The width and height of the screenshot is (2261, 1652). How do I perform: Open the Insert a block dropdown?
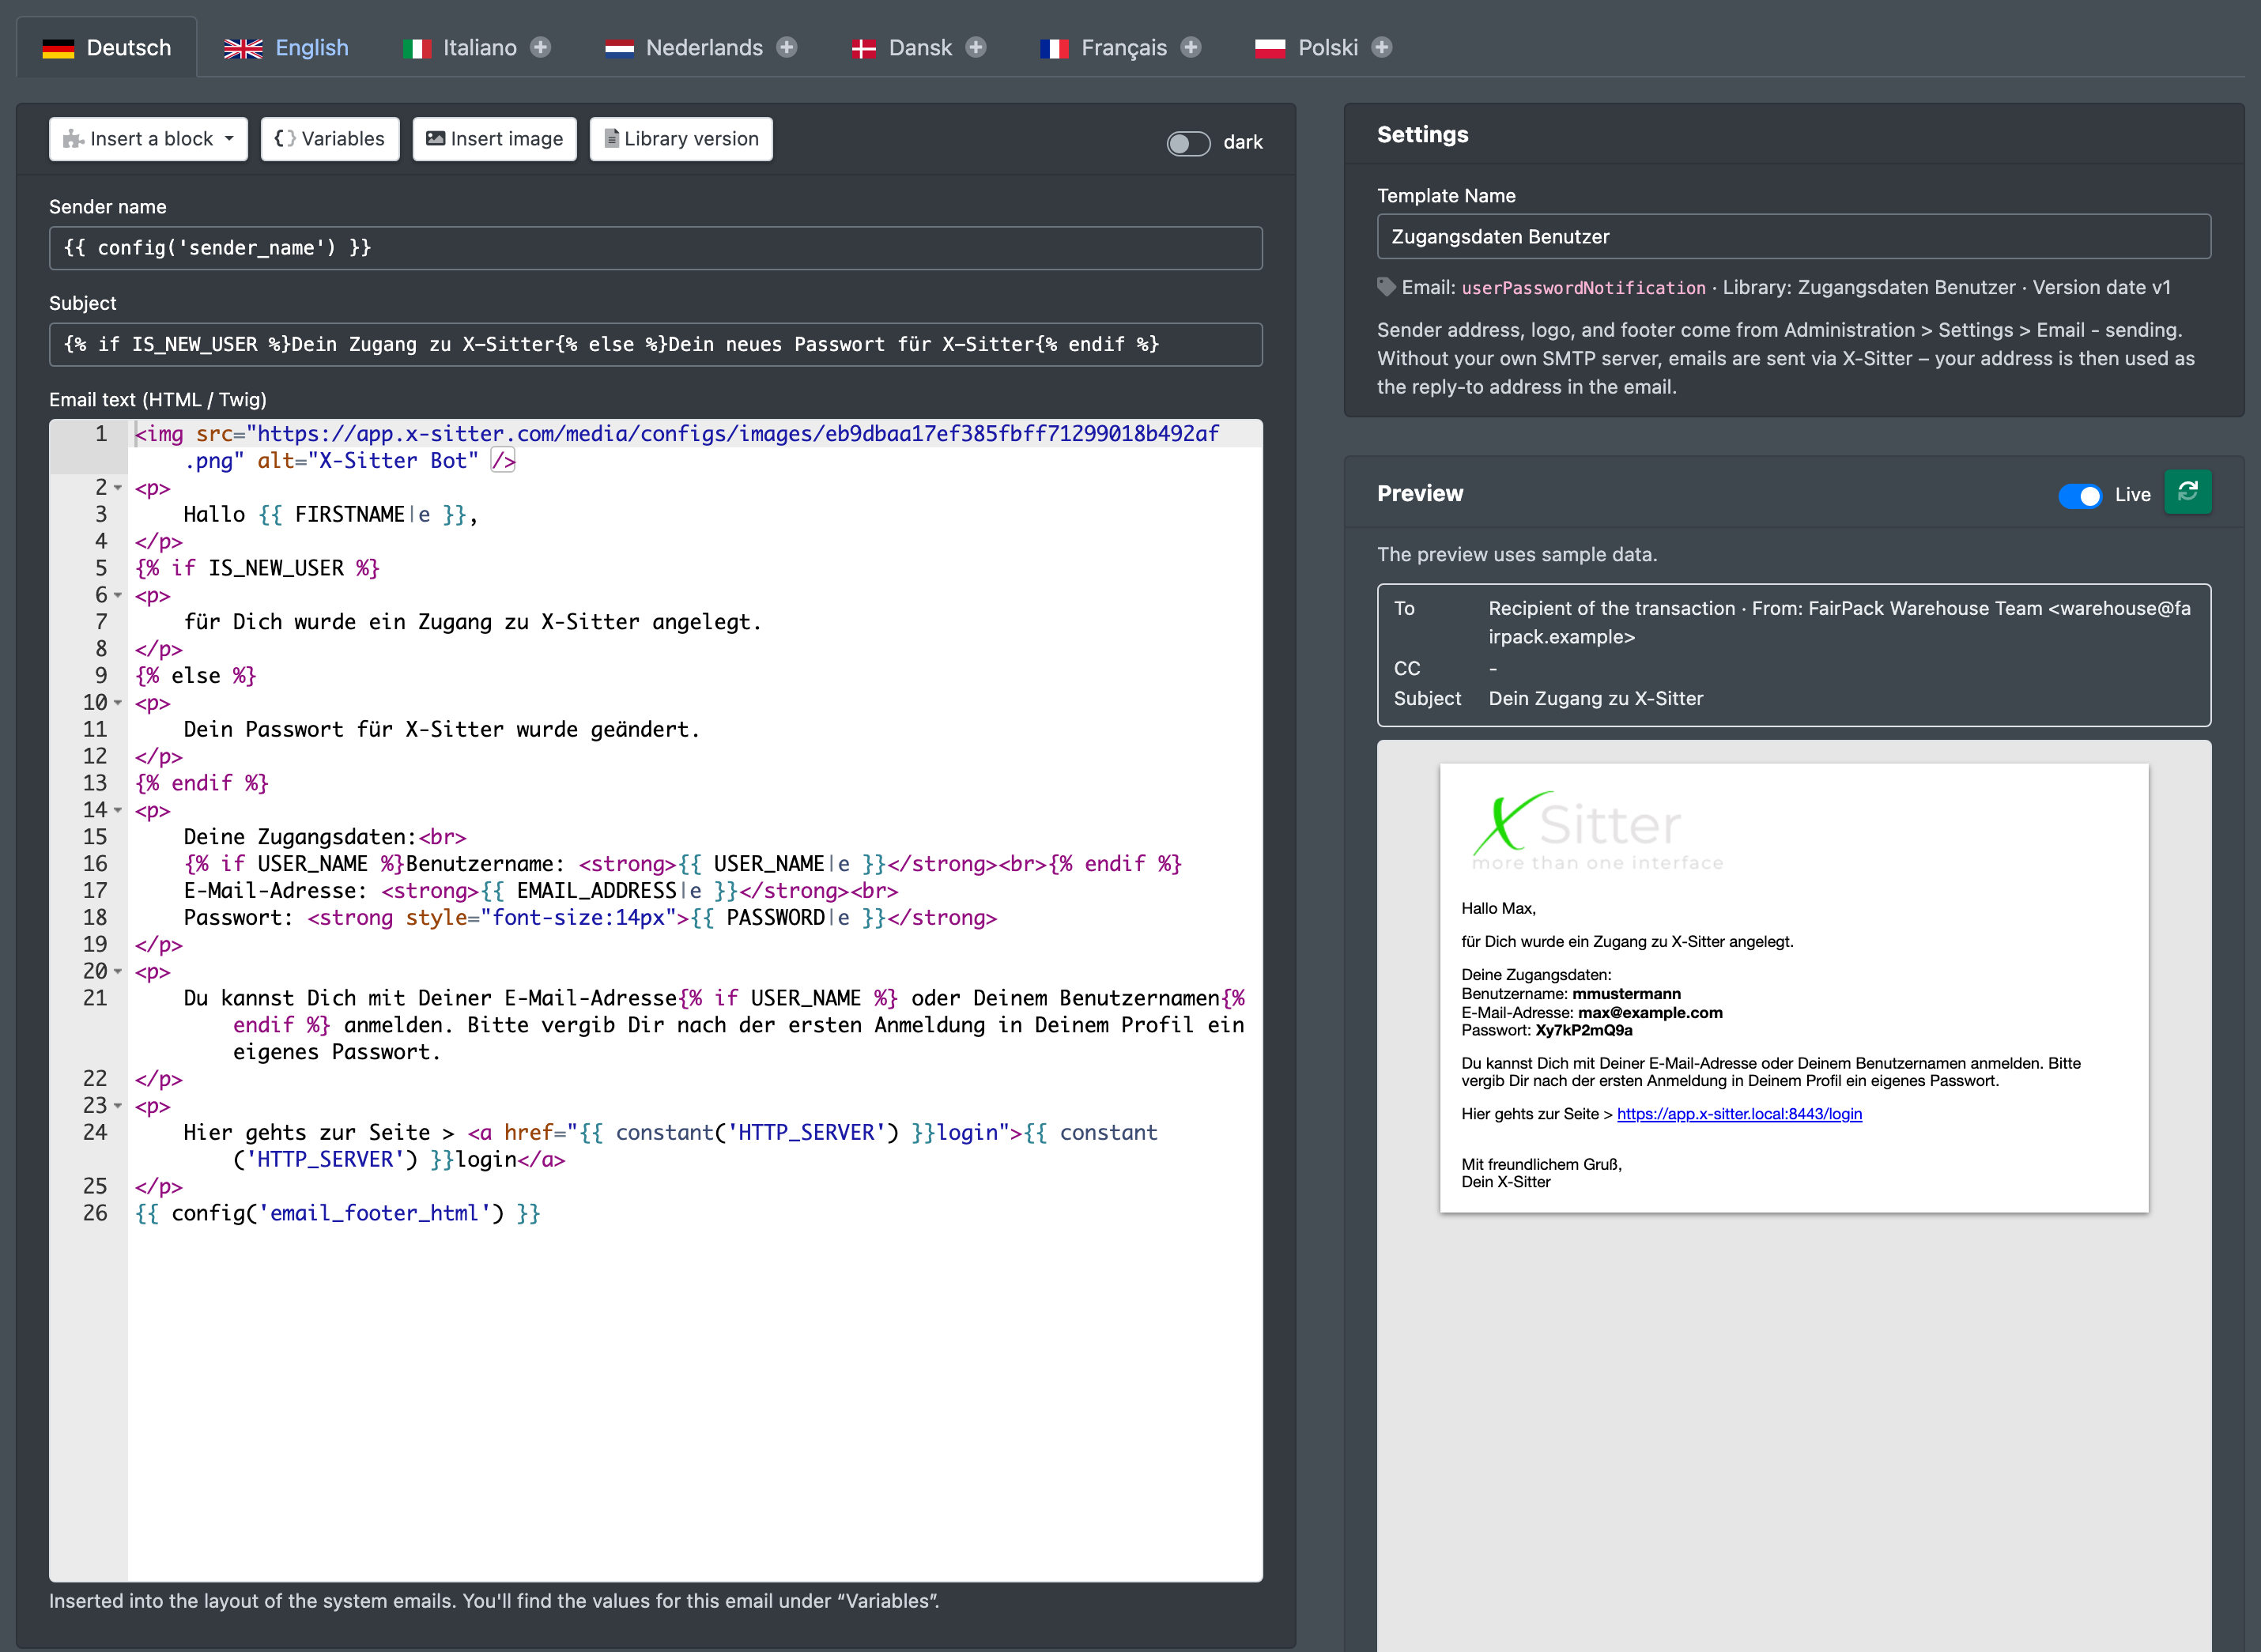coord(148,139)
